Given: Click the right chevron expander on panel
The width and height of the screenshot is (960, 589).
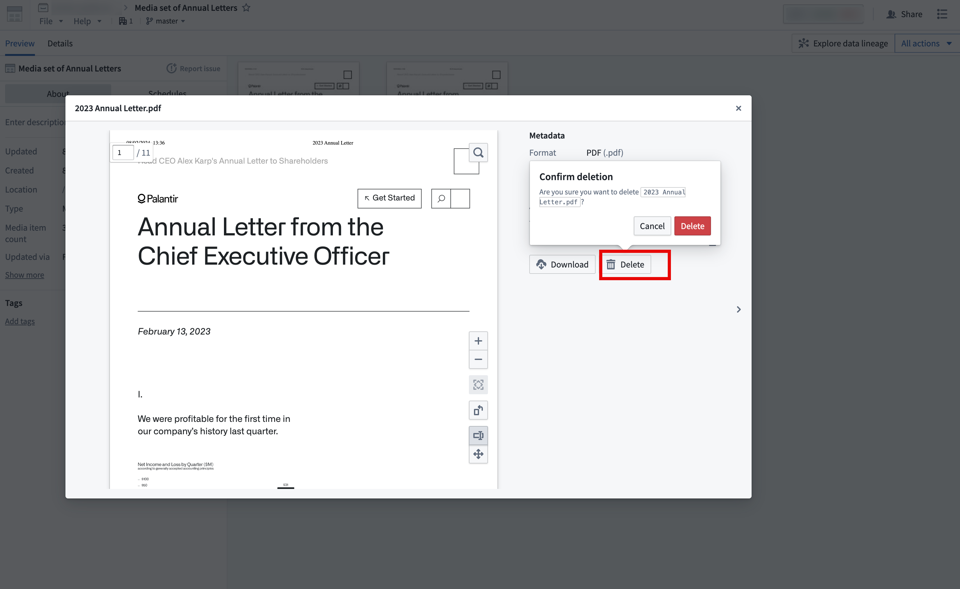Looking at the screenshot, I should (739, 309).
